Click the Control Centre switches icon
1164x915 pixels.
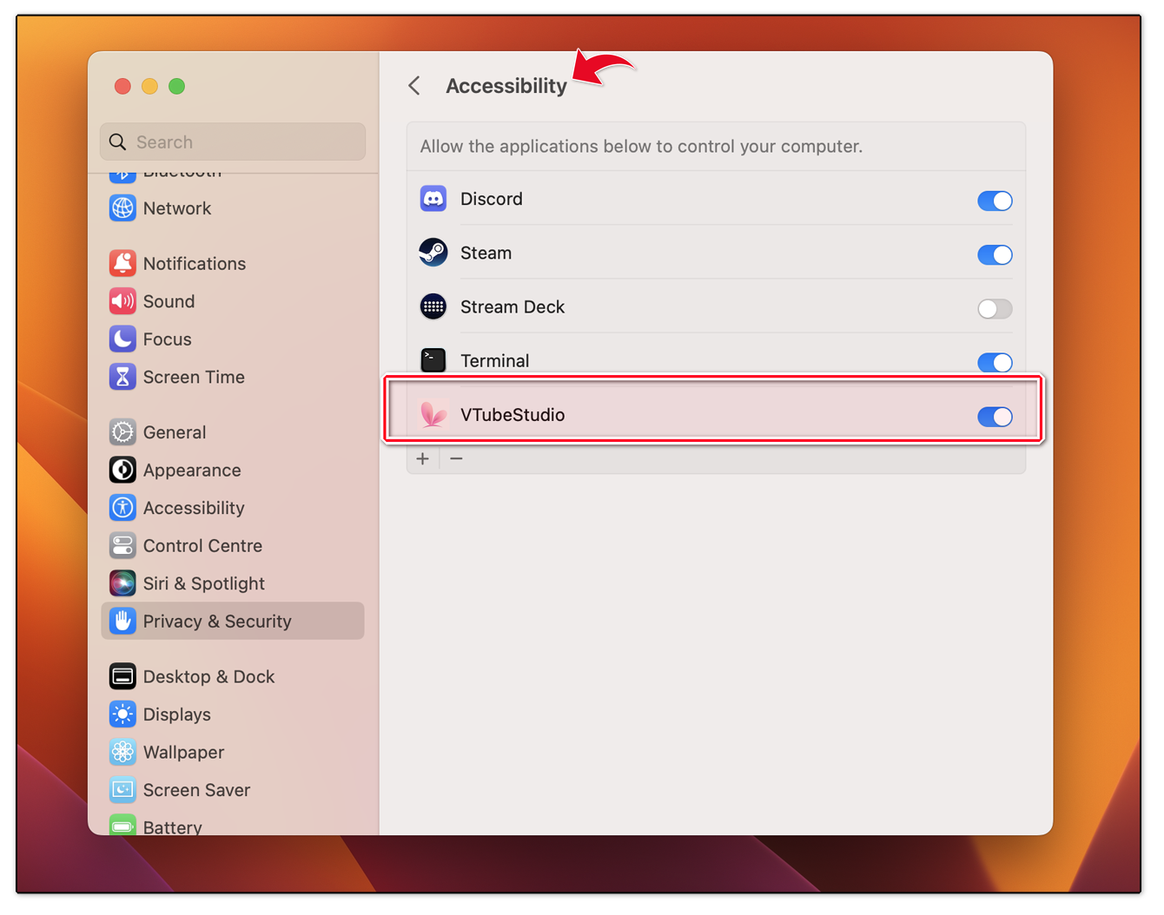[x=122, y=545]
